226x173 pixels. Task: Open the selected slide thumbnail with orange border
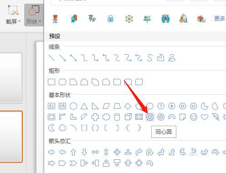pos(11,137)
